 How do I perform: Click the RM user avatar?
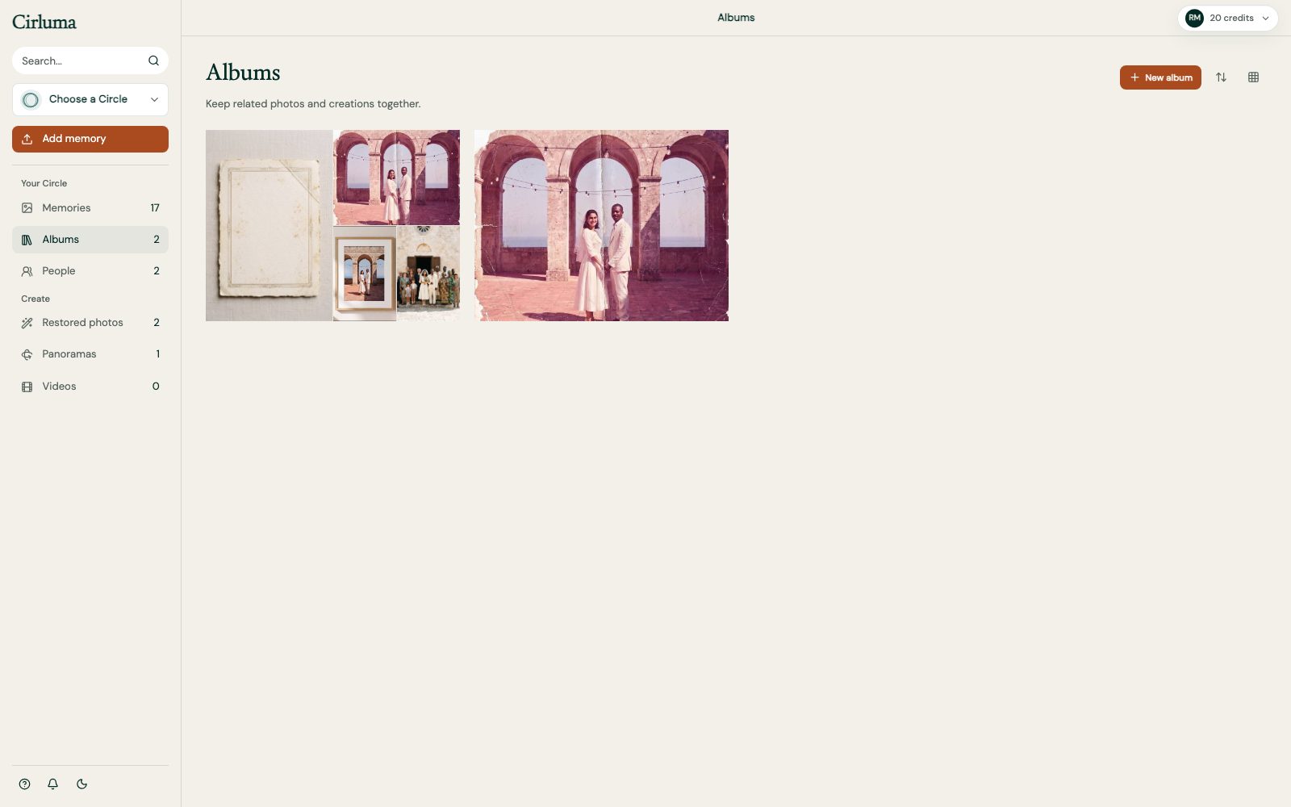pos(1194,18)
